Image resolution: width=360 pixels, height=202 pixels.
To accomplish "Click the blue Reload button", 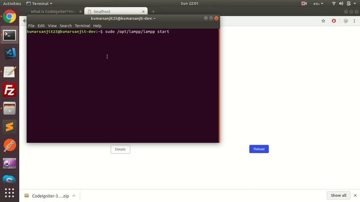I will click(259, 149).
